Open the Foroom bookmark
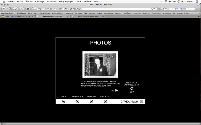 (x=118, y=13)
